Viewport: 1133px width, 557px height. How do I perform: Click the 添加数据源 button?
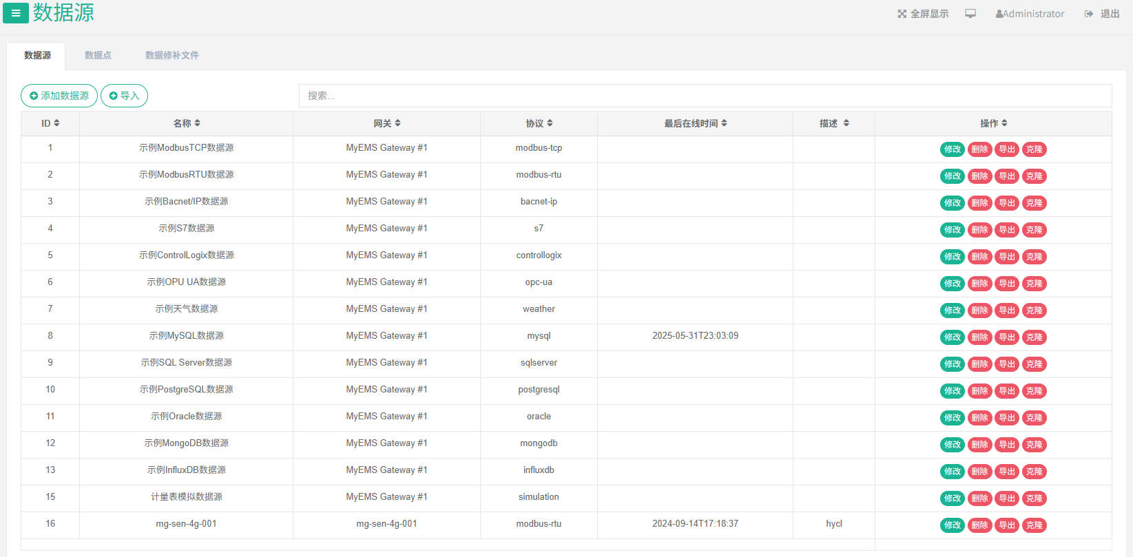pos(59,96)
